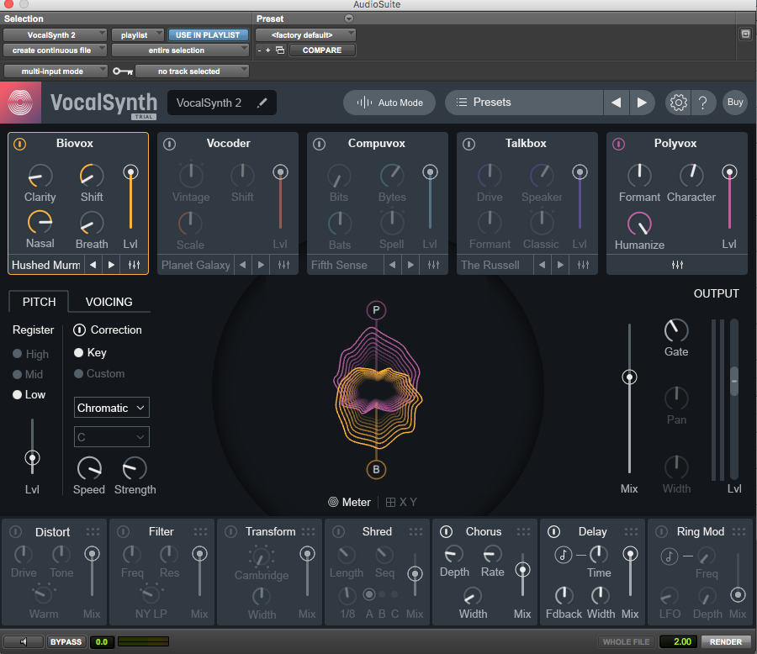757x654 pixels.
Task: Select Mid register radio option
Action: coord(18,374)
